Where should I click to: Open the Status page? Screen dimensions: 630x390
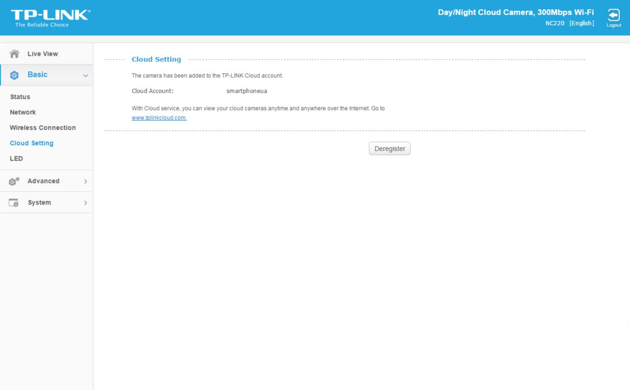pyautogui.click(x=20, y=97)
